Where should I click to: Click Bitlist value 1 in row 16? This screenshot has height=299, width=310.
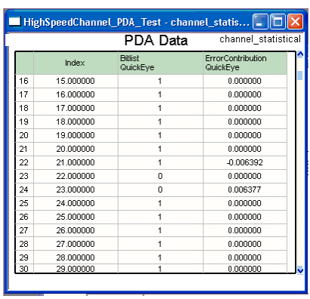(160, 81)
